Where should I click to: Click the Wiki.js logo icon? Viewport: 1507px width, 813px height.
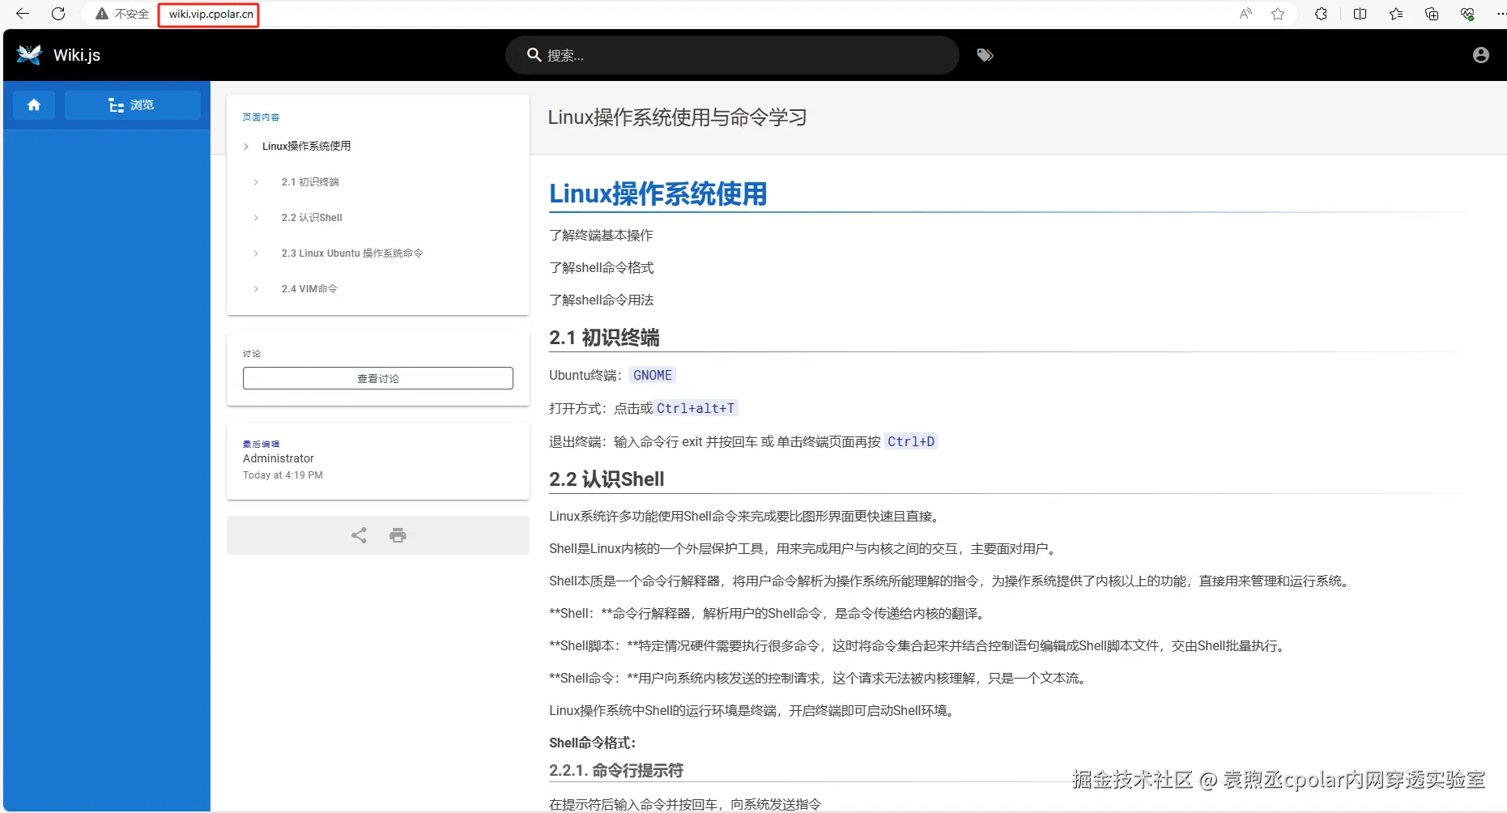point(29,54)
